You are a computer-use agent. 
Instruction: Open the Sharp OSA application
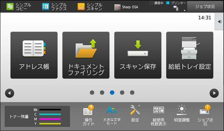pyautogui.click(x=126, y=7)
